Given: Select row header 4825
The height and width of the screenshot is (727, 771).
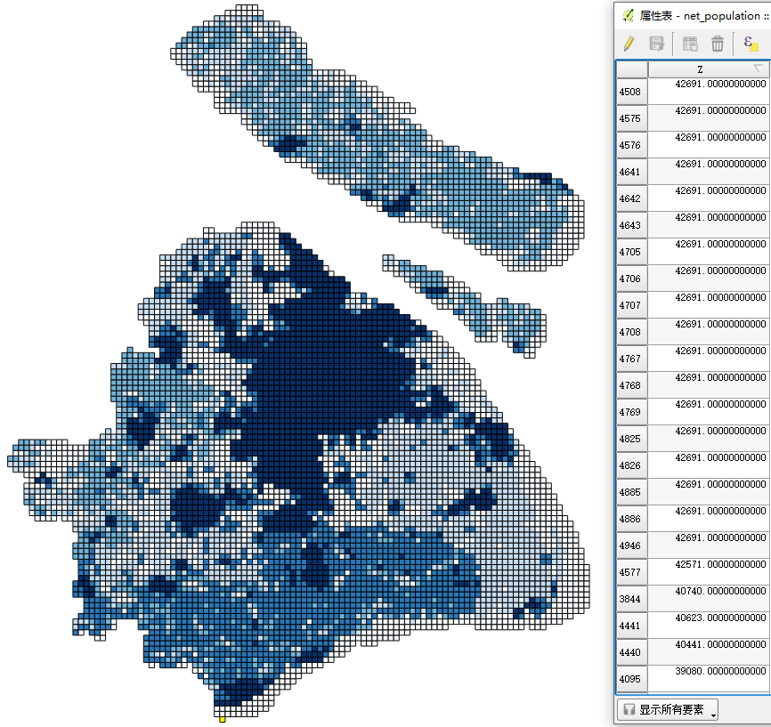Looking at the screenshot, I should coord(632,439).
